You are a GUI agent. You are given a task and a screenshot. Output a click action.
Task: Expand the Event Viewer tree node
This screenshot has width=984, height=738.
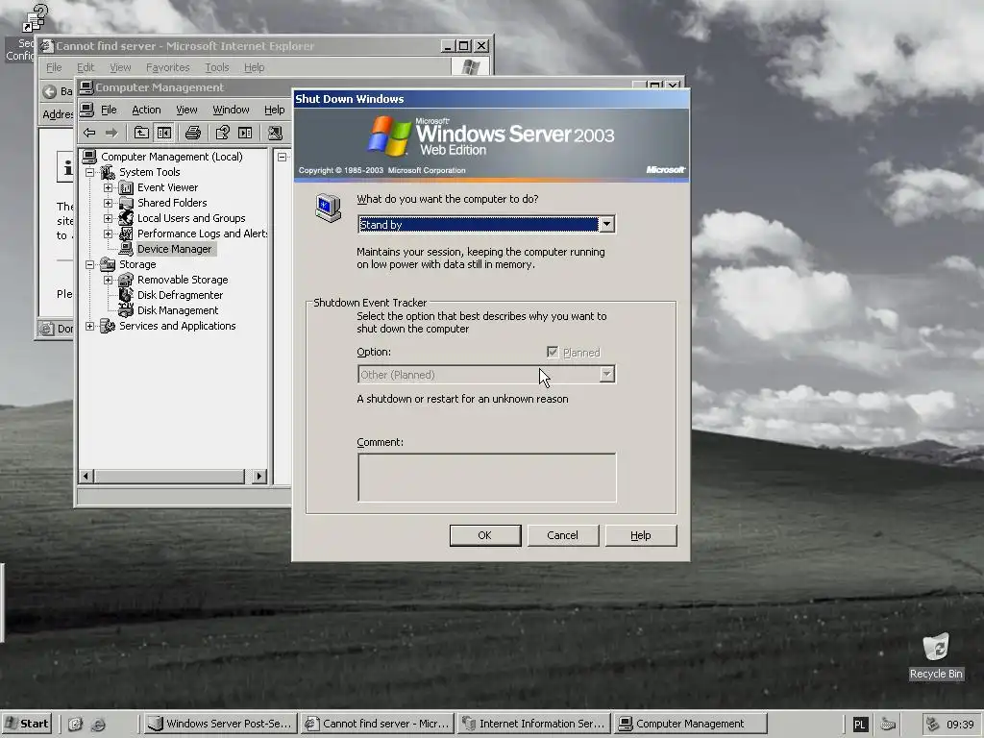[x=108, y=187]
